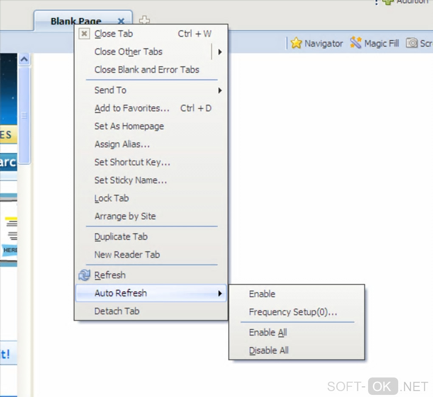Expand the Send To submenu arrow

[x=220, y=90]
